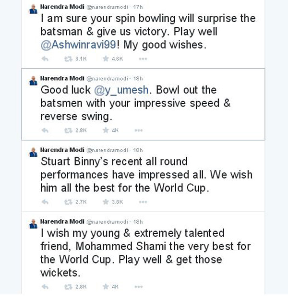288x301 pixels.
Task: Reply to the Stuart Binny tweet
Action: [x=46, y=202]
